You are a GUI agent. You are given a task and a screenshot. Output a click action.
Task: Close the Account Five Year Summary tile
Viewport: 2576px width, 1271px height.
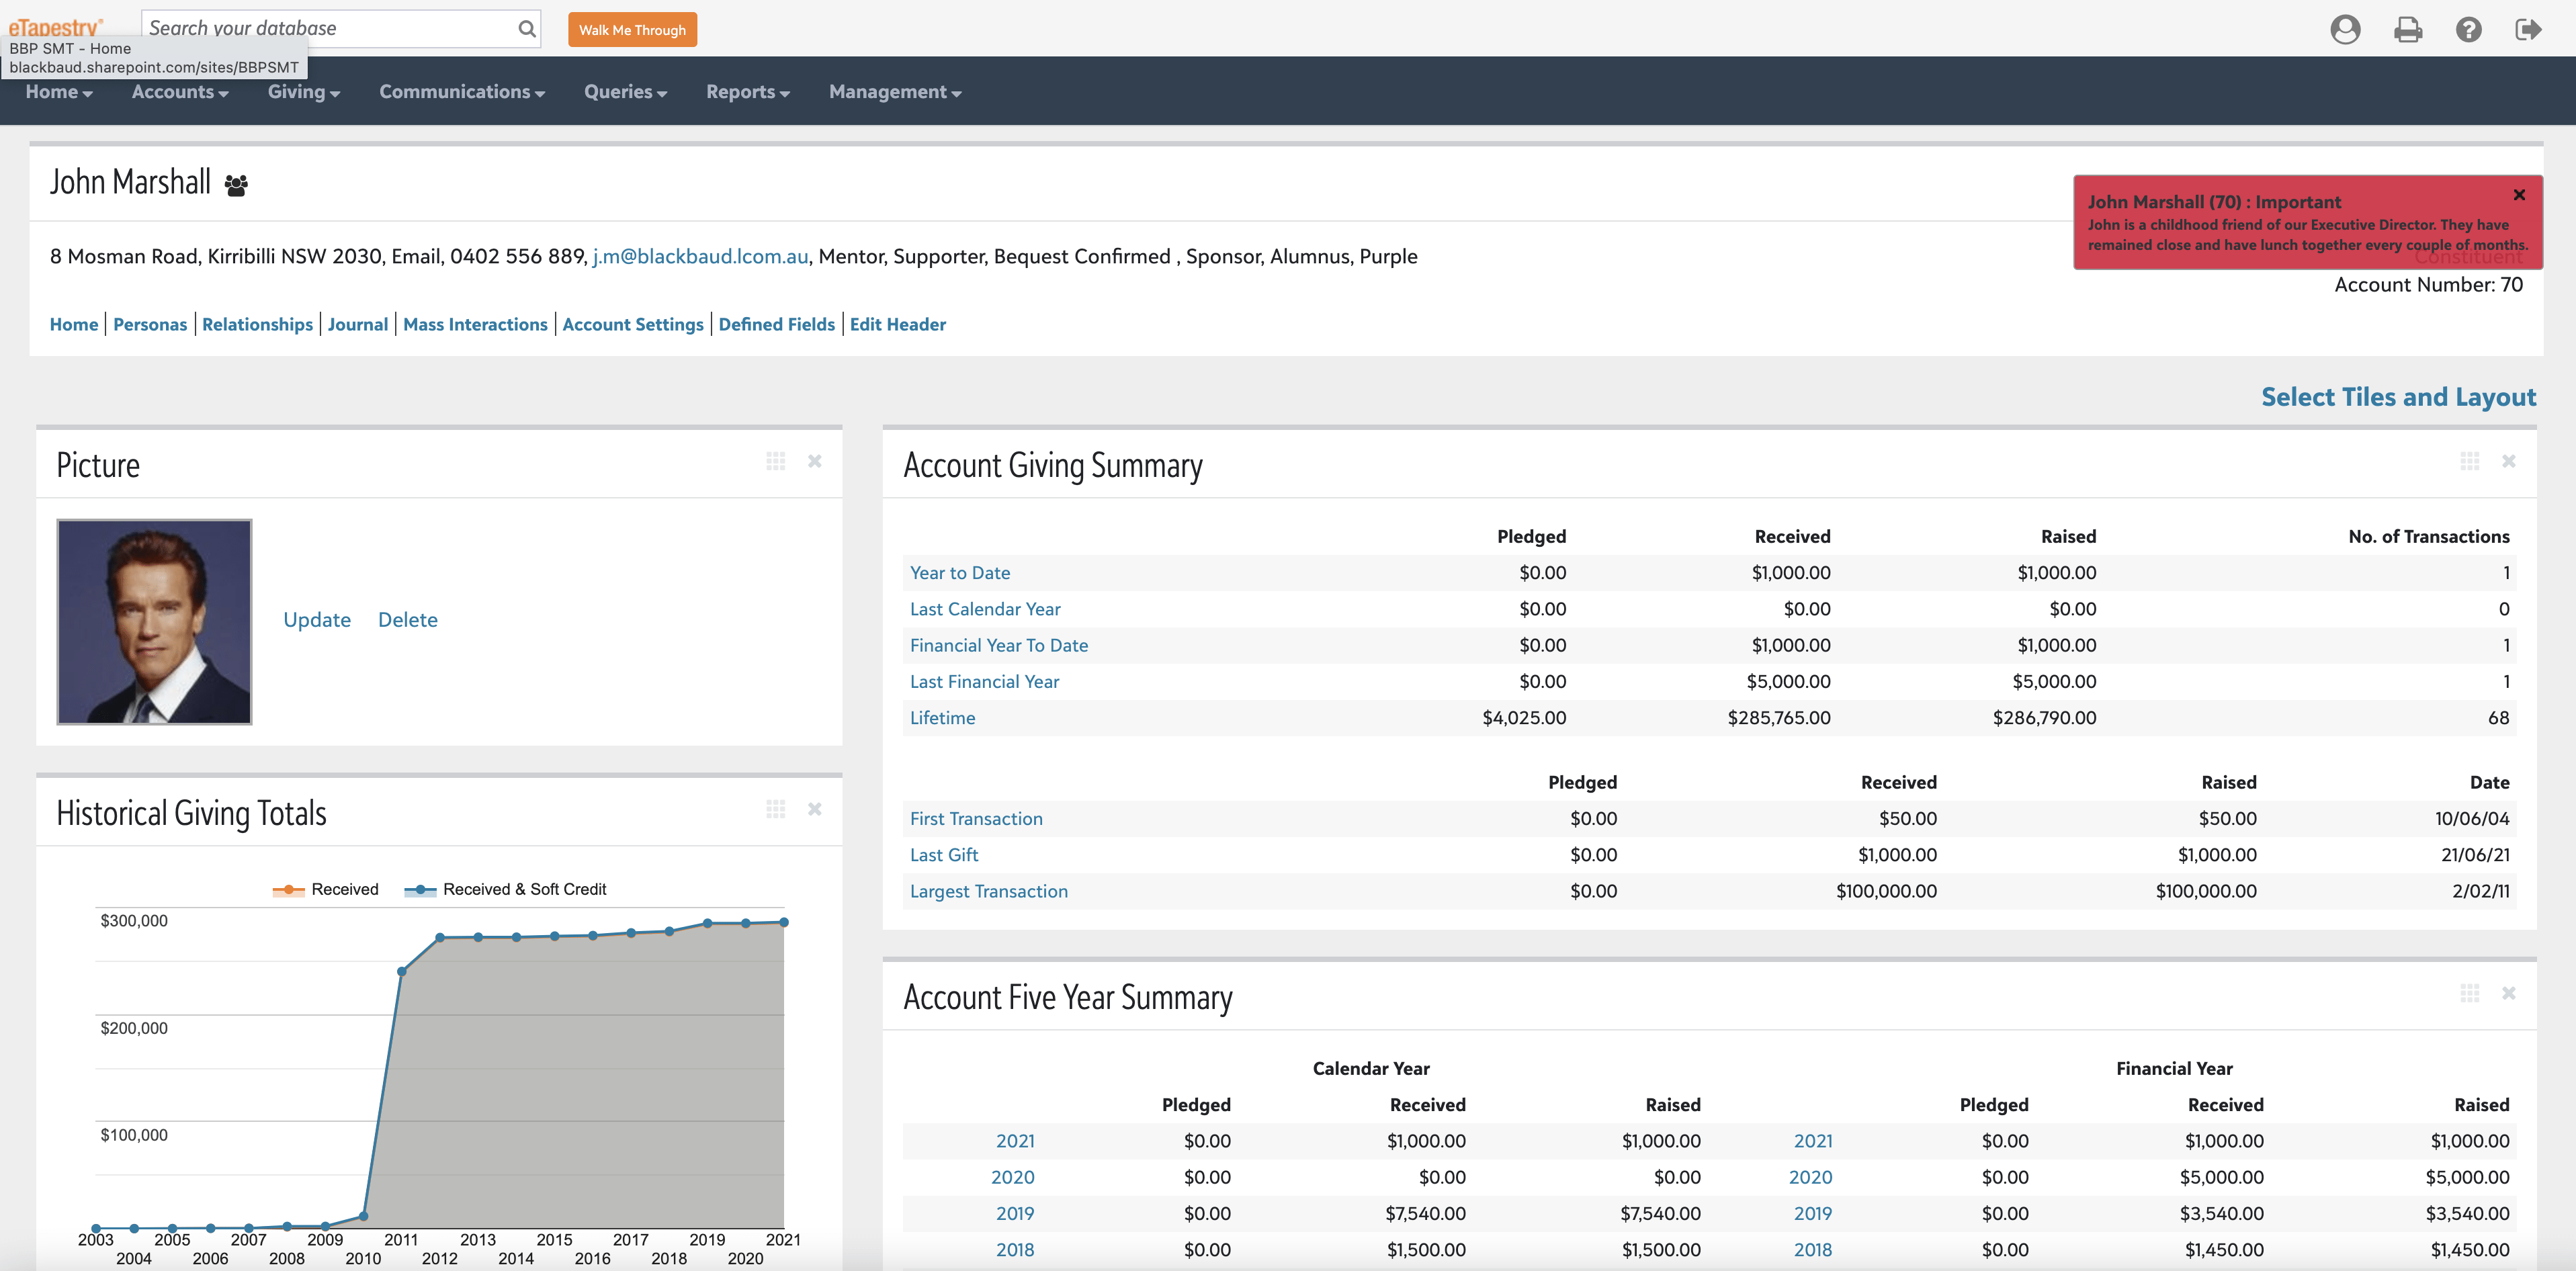pos(2509,993)
